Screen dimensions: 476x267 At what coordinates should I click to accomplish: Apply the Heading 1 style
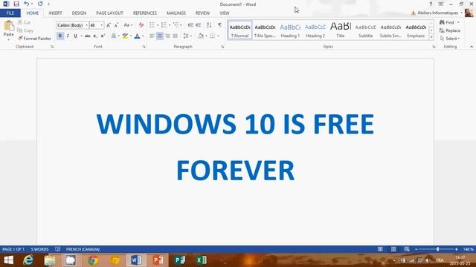coord(290,30)
